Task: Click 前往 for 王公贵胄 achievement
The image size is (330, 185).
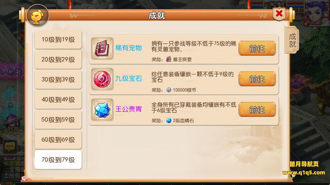Action: (257, 109)
